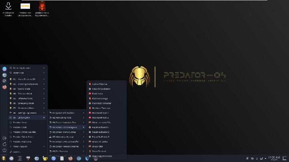This screenshot has height=162, width=289.
Task: Open Firefox from the launcher favorites sidebar
Action: click(x=4, y=87)
